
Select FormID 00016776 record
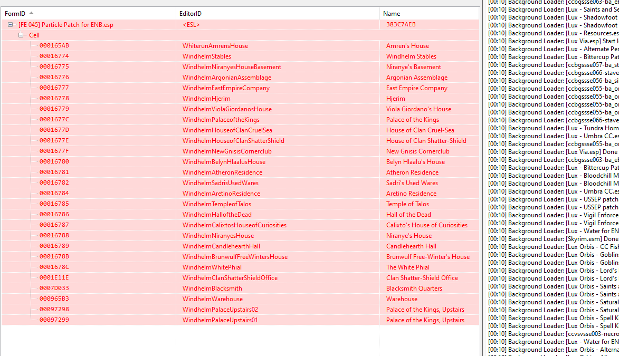pos(54,78)
